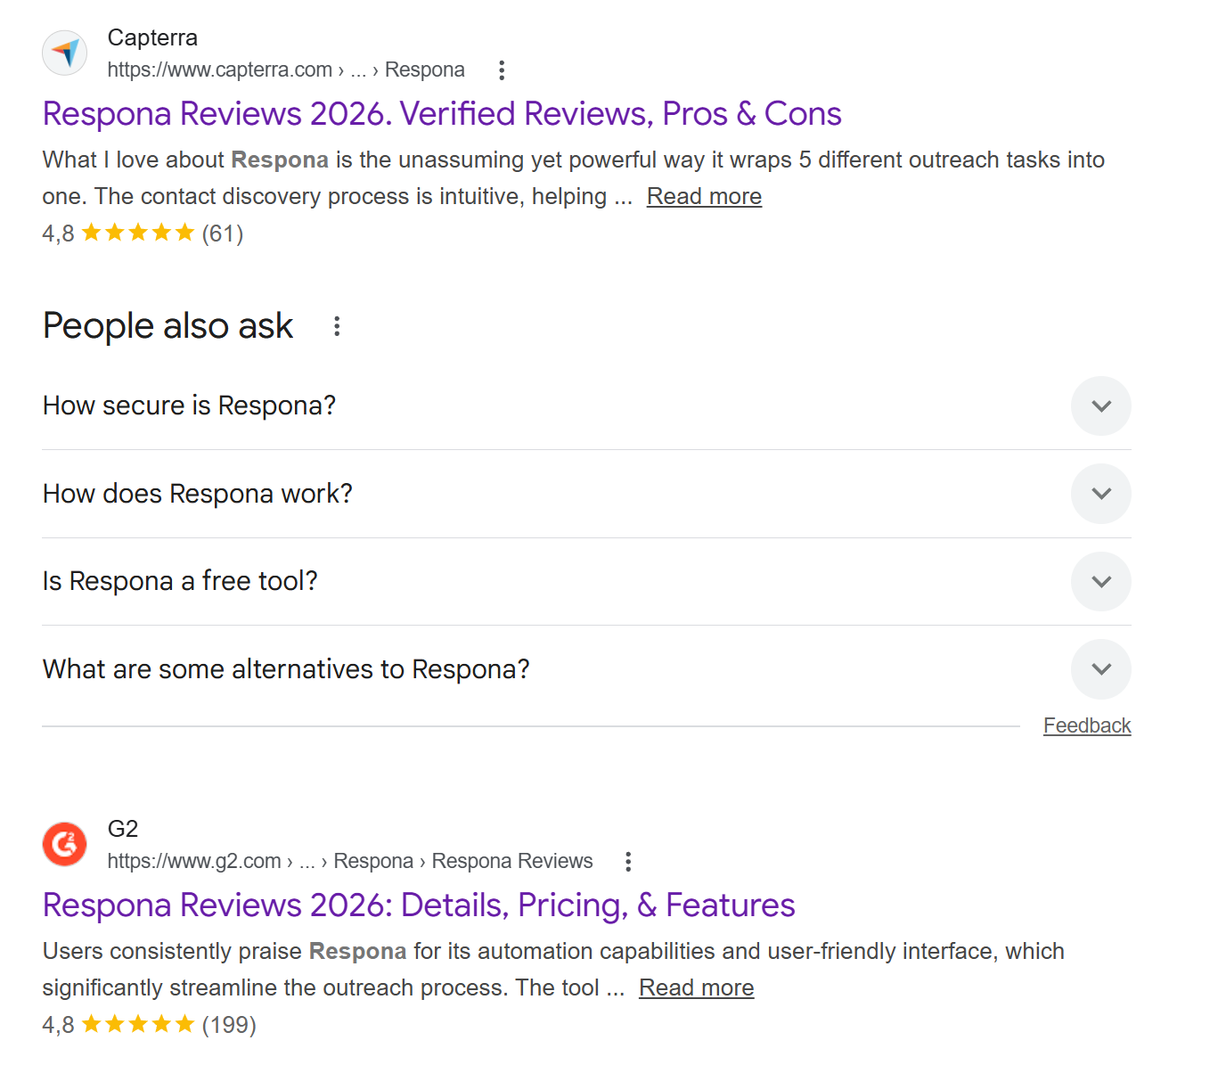1226x1065 pixels.
Task: Open the three-dot menu next to the G2 URL
Action: coord(628,861)
